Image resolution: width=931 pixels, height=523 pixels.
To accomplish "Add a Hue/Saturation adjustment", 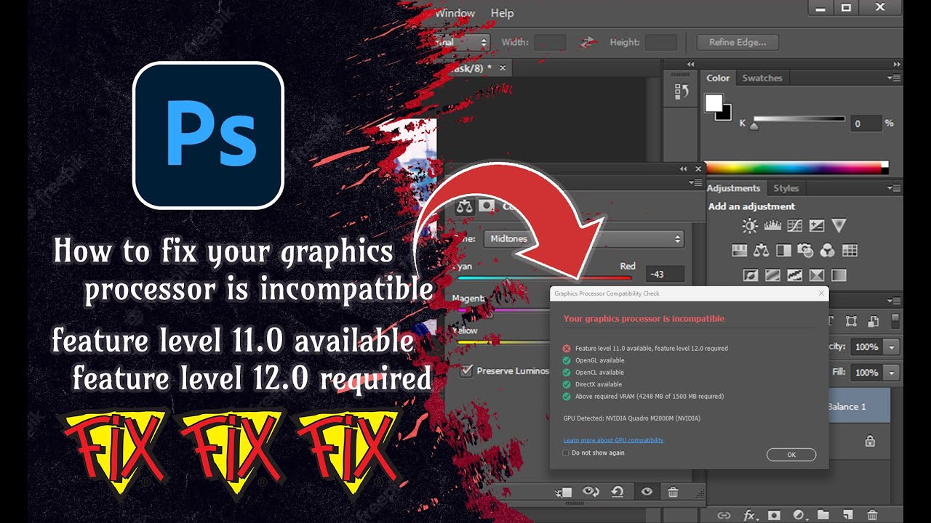I will [x=739, y=251].
